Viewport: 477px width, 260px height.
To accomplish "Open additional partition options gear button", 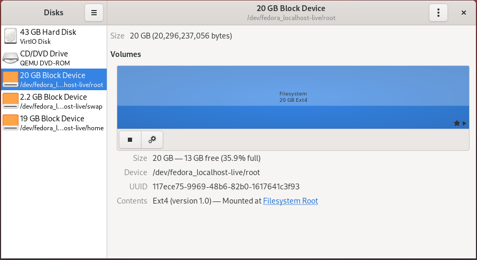I will (152, 140).
